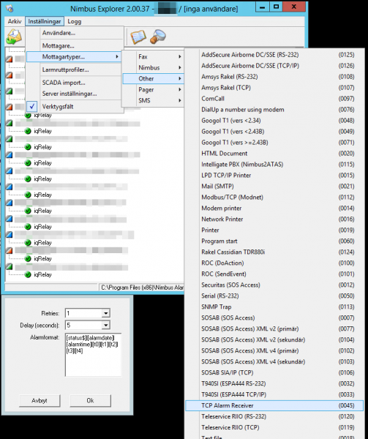Click the mail envelope toolbar icon

point(14,37)
